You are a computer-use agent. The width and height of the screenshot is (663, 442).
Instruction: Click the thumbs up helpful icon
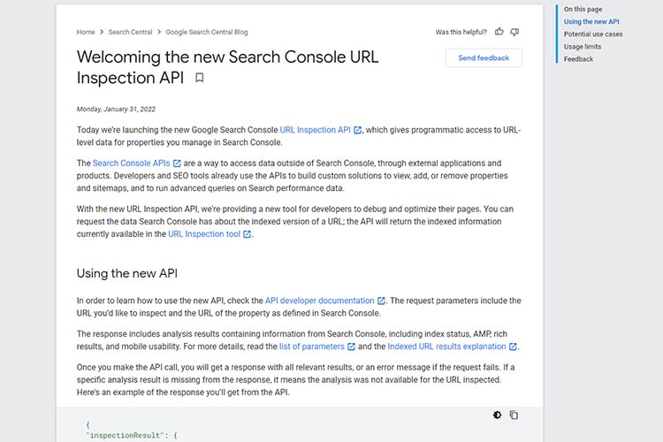click(x=499, y=32)
